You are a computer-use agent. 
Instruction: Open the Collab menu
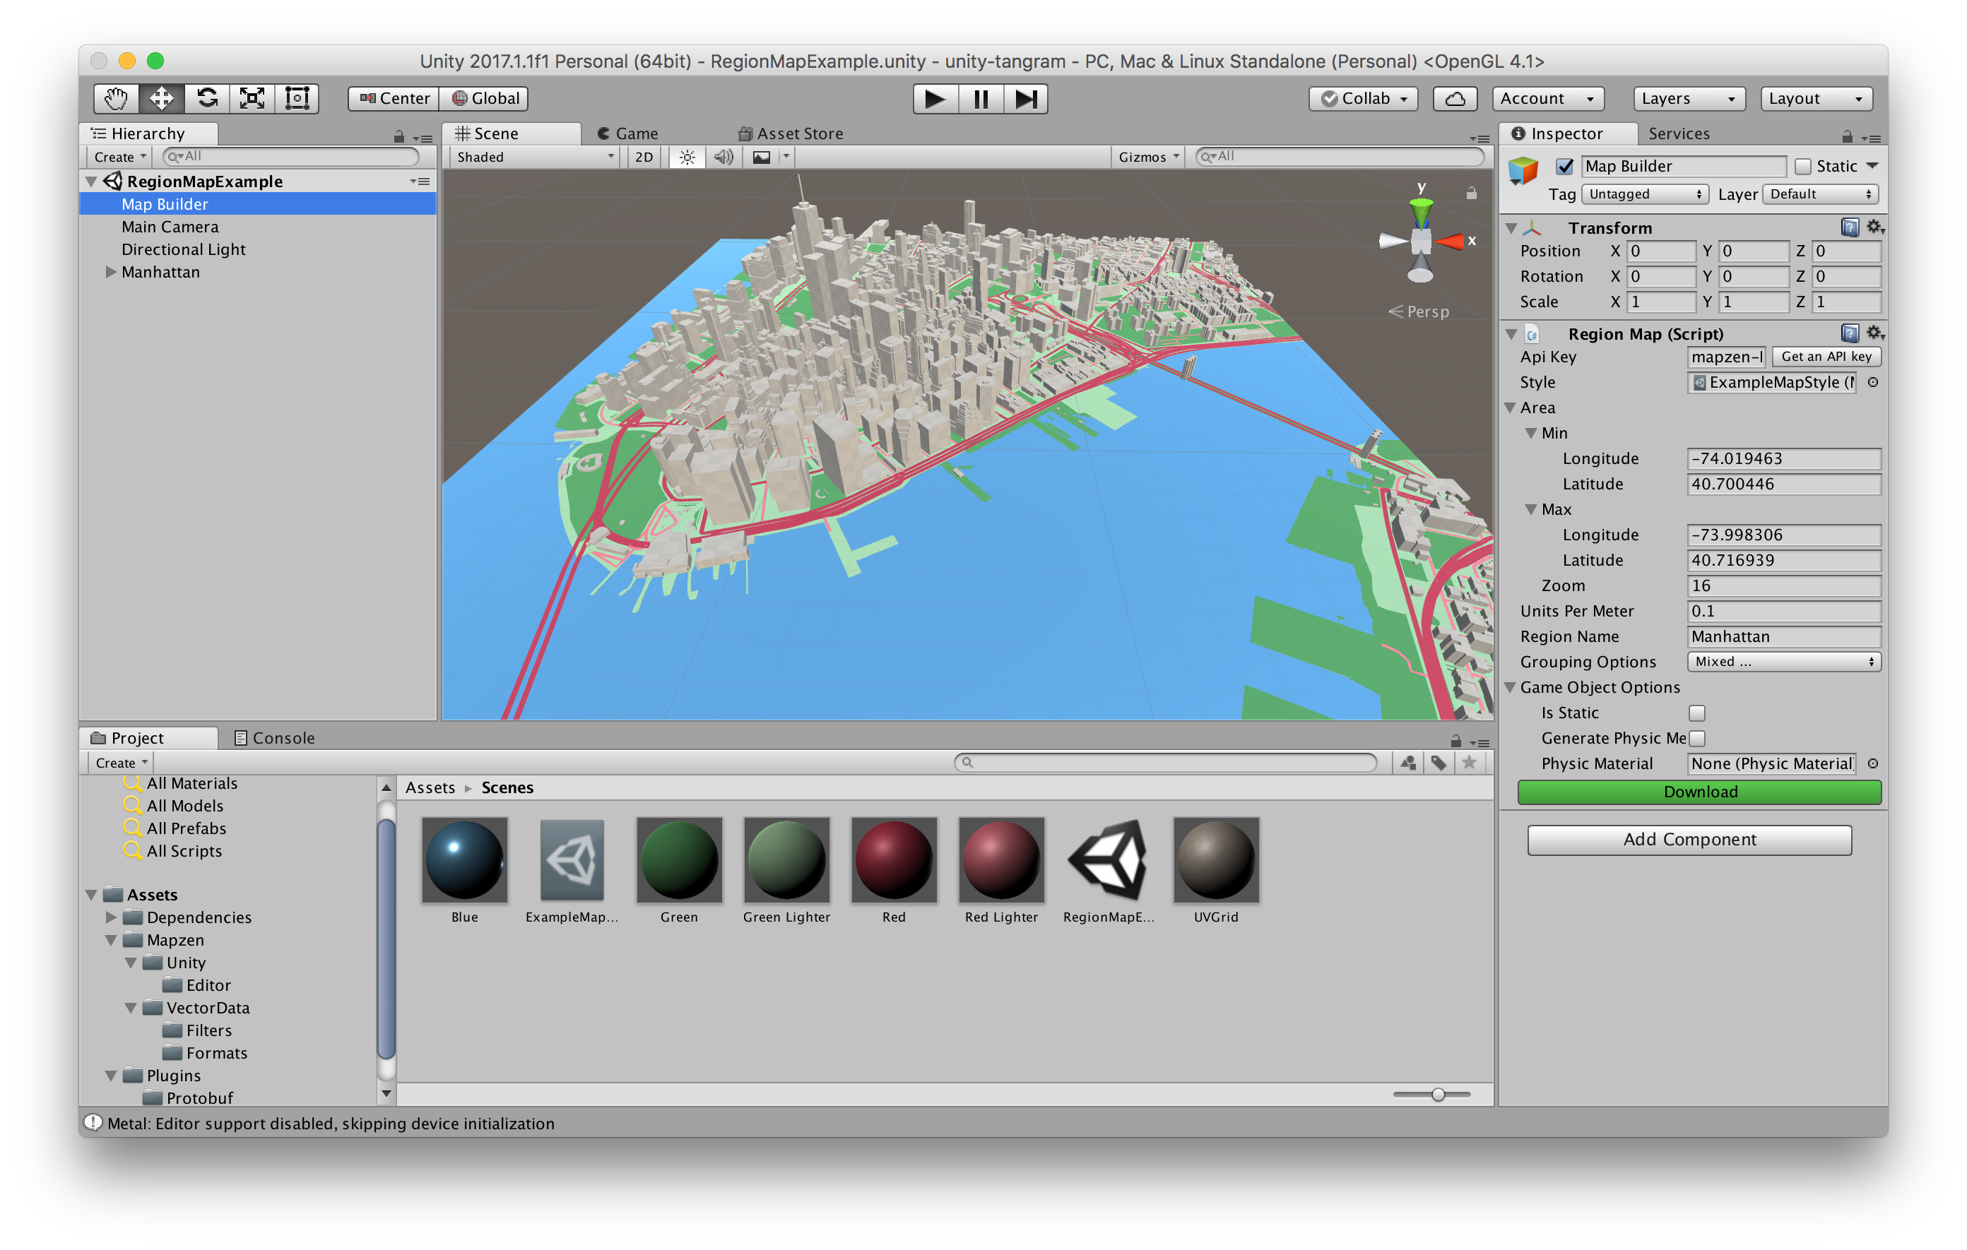click(x=1364, y=99)
